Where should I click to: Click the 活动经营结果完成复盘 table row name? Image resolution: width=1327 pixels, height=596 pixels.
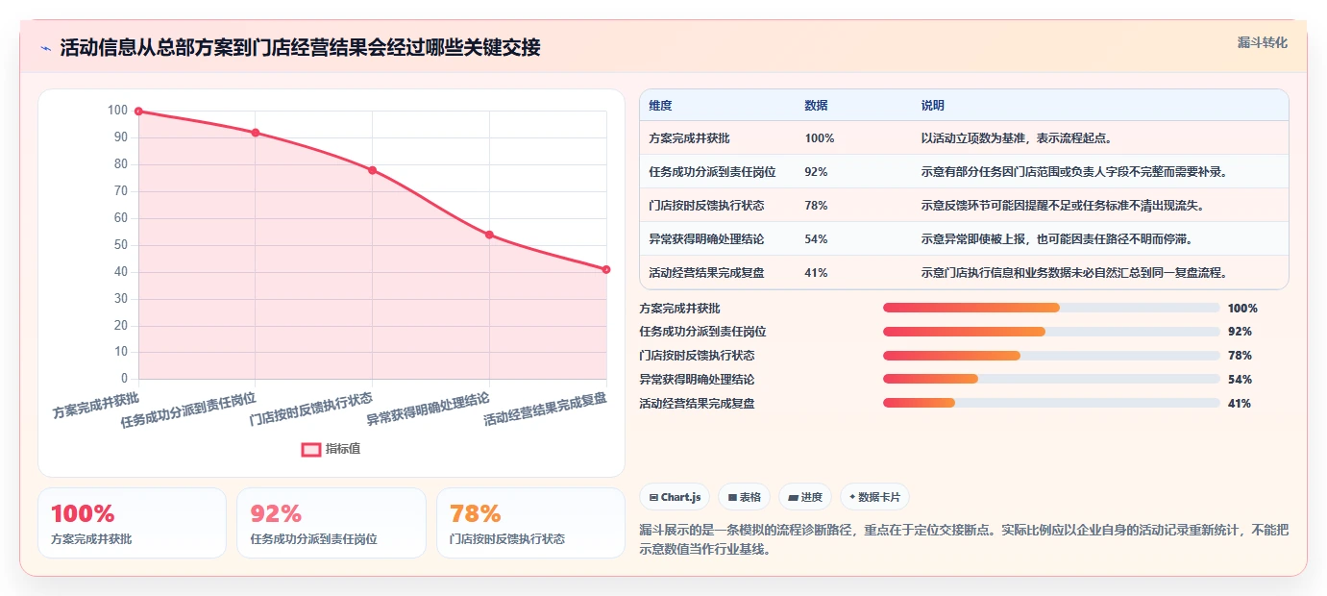(706, 273)
